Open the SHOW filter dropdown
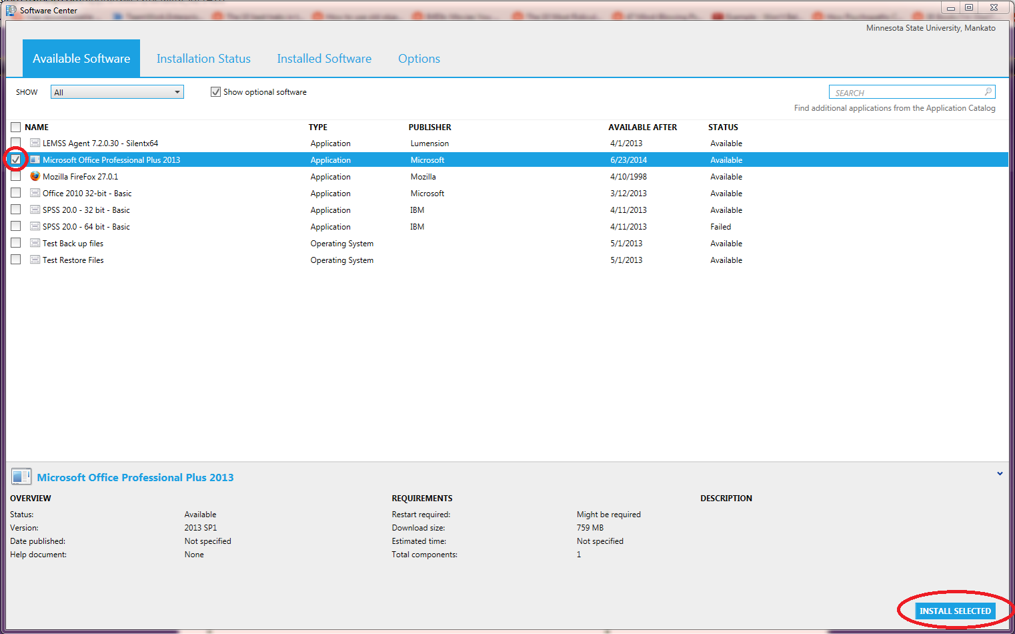 click(x=117, y=92)
